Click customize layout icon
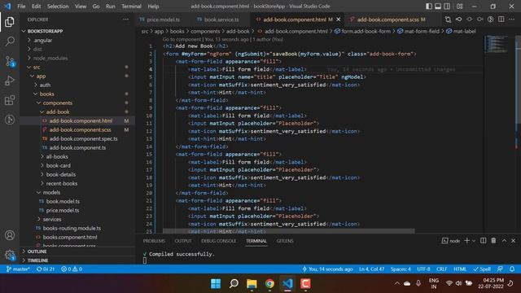Image resolution: width=521 pixels, height=293 pixels. coord(459,7)
